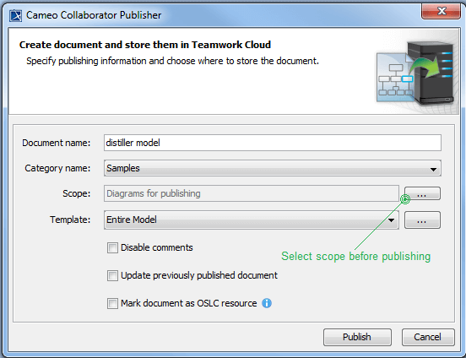Tick Mark document as OSLC resource
This screenshot has width=466, height=358.
(112, 304)
